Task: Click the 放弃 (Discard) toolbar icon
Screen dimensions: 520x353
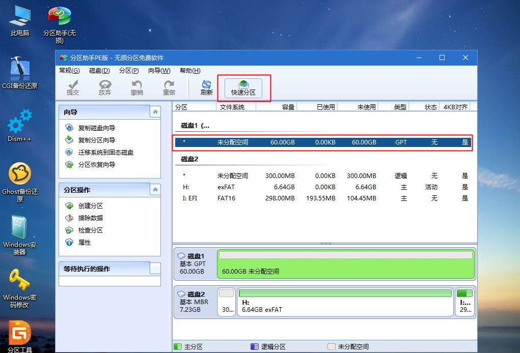Action: tap(105, 87)
